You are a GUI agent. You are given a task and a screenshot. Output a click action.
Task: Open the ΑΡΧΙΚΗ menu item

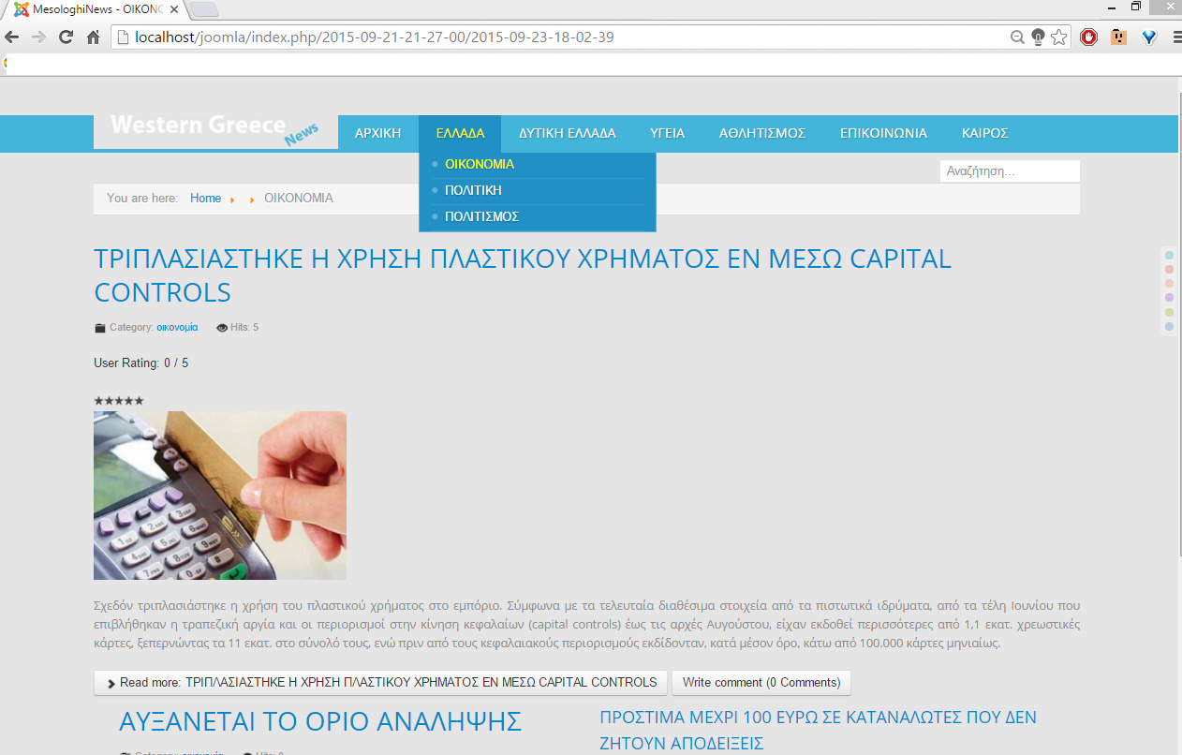coord(378,133)
